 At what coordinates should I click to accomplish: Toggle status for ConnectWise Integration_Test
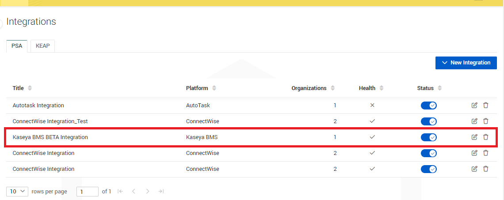click(x=428, y=121)
